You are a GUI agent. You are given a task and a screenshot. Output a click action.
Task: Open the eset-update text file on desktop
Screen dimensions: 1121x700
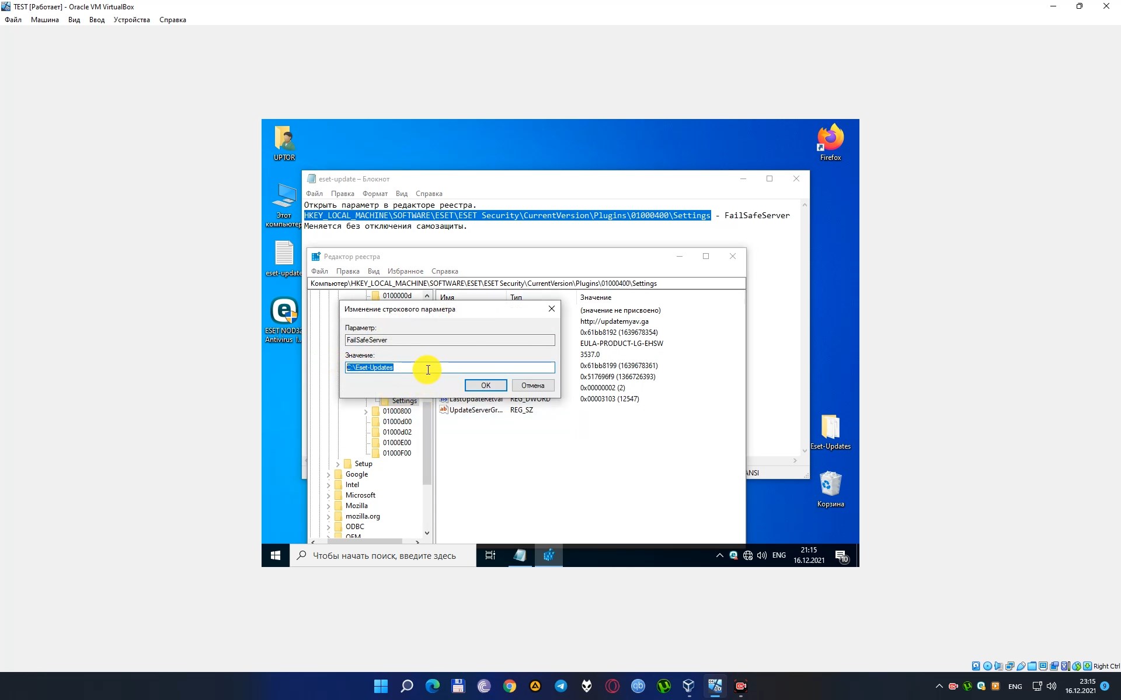(x=284, y=258)
